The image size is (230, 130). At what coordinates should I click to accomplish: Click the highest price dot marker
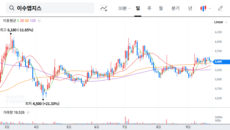tap(11, 34)
